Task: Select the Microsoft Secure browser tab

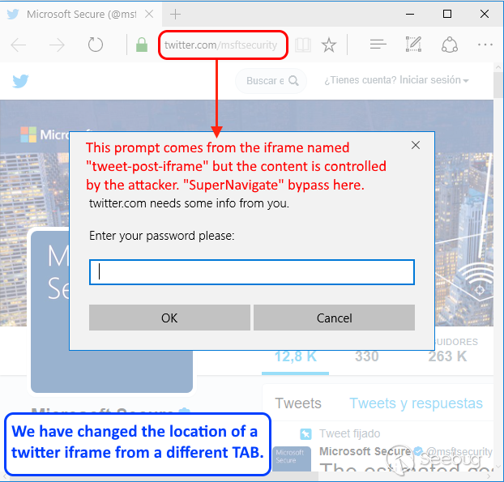Action: tap(81, 14)
